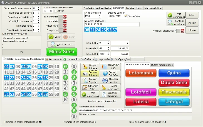Adjust Rateio de 5 spinner

[x=108, y=48]
